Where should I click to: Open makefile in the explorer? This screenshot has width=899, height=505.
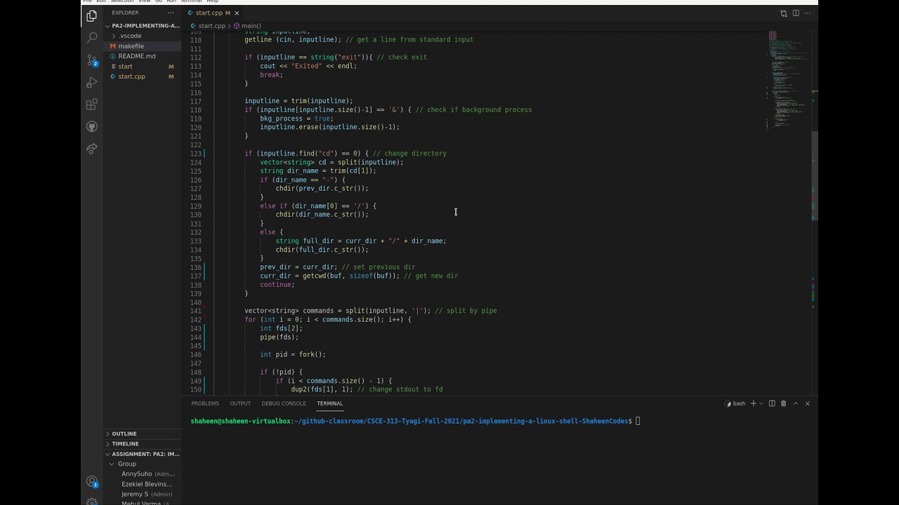click(x=143, y=46)
